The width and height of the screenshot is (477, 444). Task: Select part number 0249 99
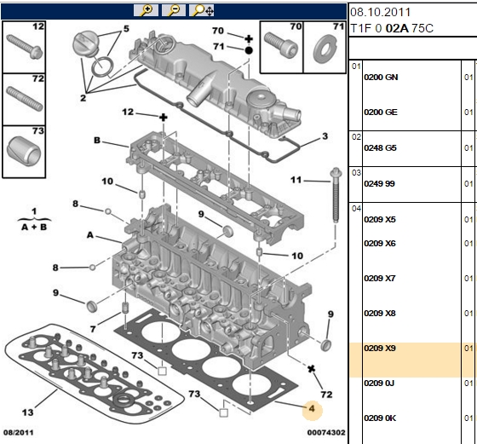tap(379, 184)
